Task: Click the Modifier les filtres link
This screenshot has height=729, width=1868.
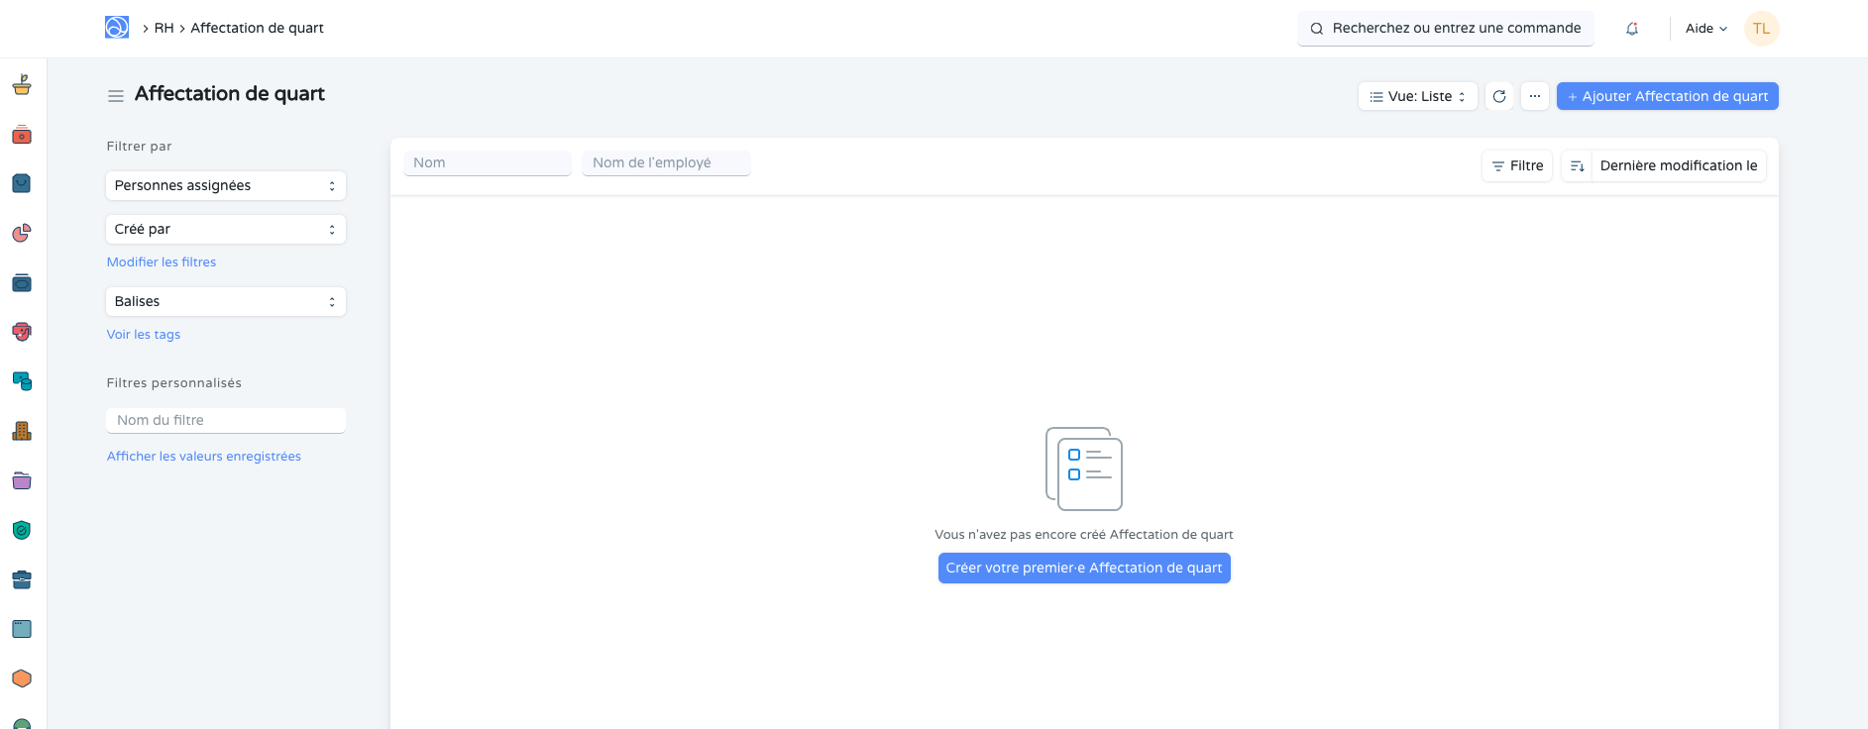Action: pos(162,262)
